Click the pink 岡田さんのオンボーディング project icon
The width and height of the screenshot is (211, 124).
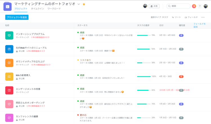tap(9, 104)
